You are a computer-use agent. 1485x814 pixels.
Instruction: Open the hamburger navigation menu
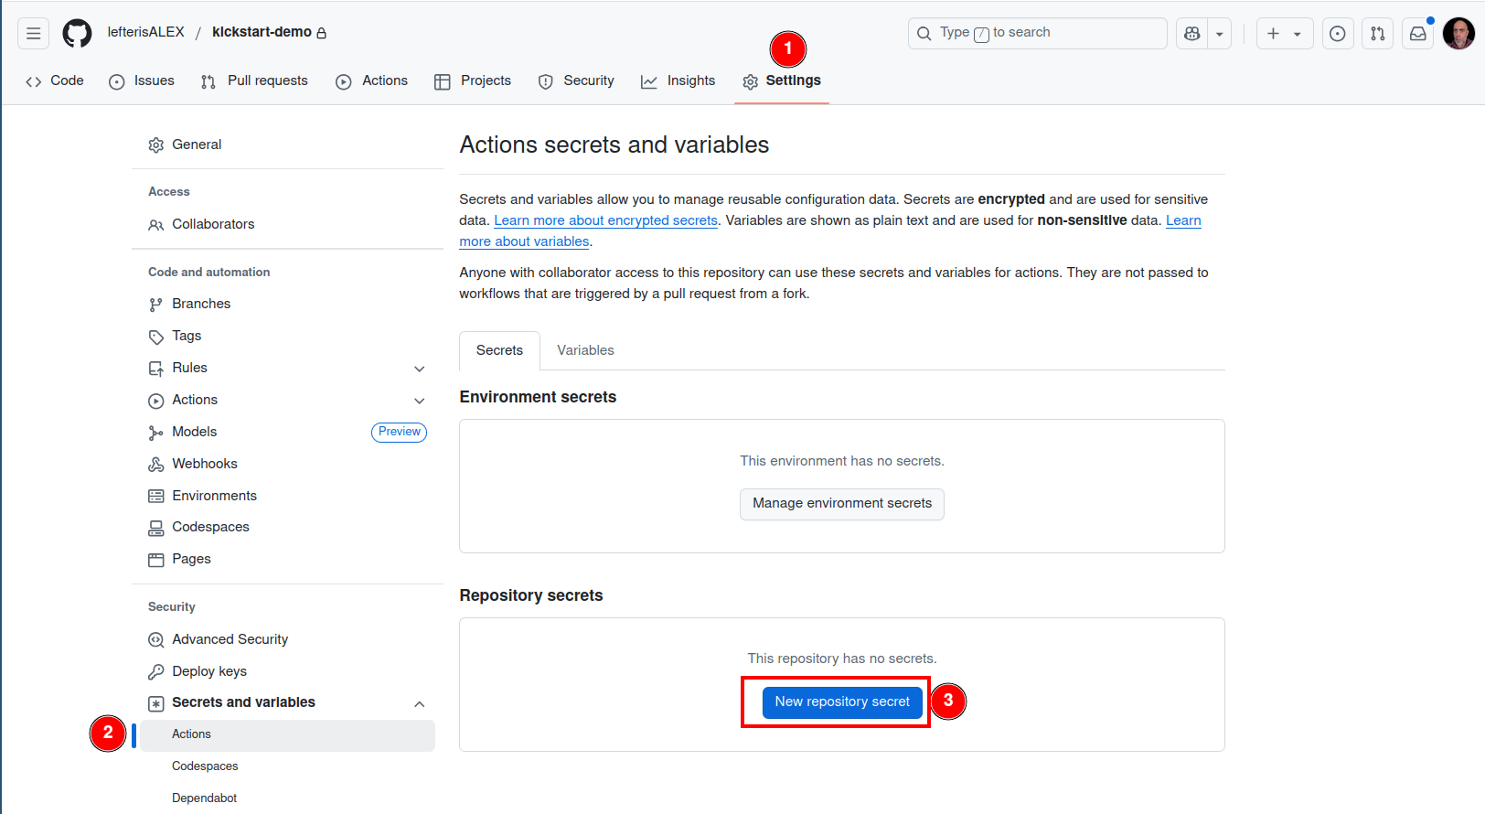[34, 34]
